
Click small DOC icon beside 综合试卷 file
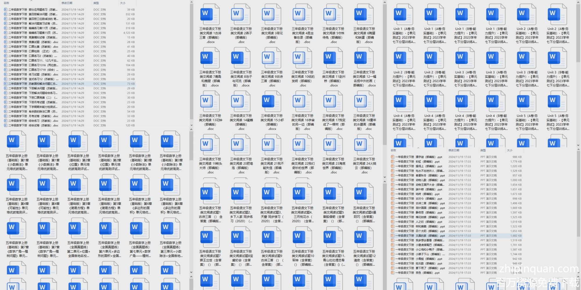(x=6, y=126)
